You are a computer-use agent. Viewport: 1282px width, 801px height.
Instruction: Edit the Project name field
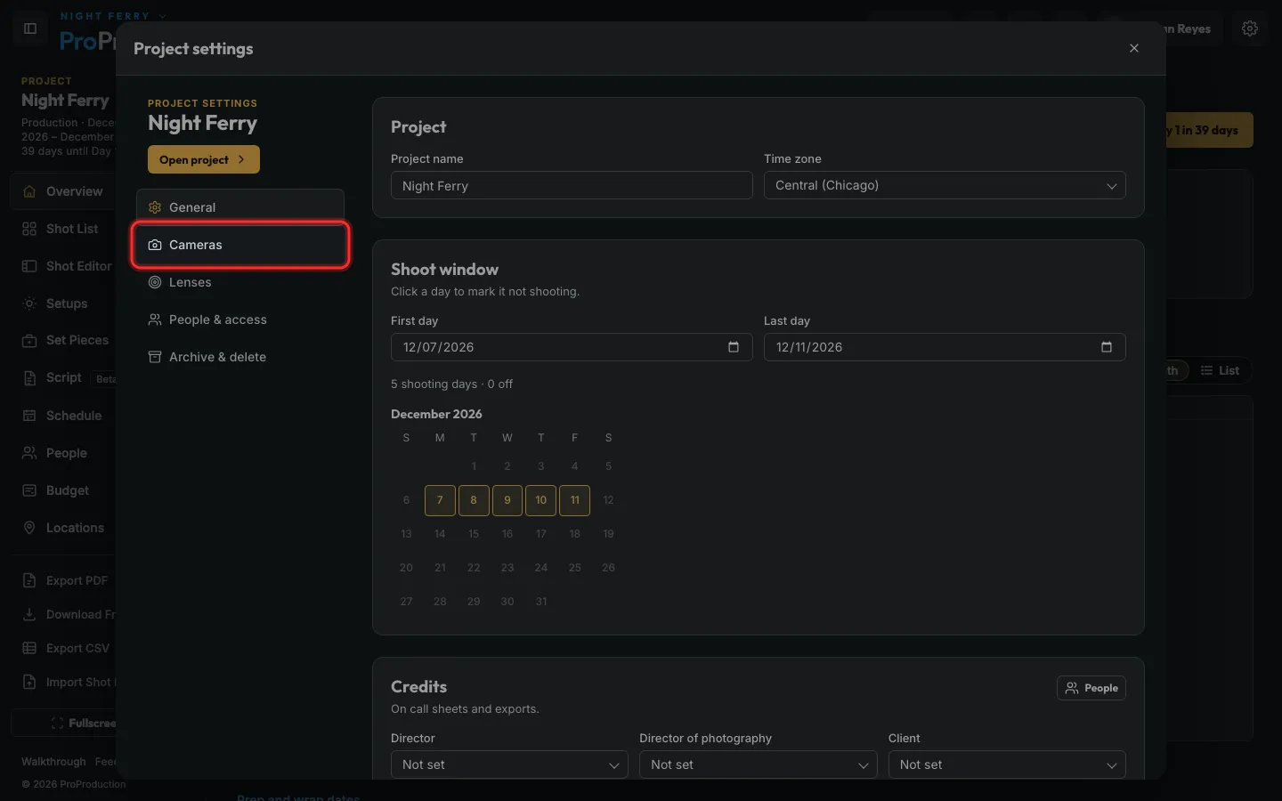click(x=572, y=185)
